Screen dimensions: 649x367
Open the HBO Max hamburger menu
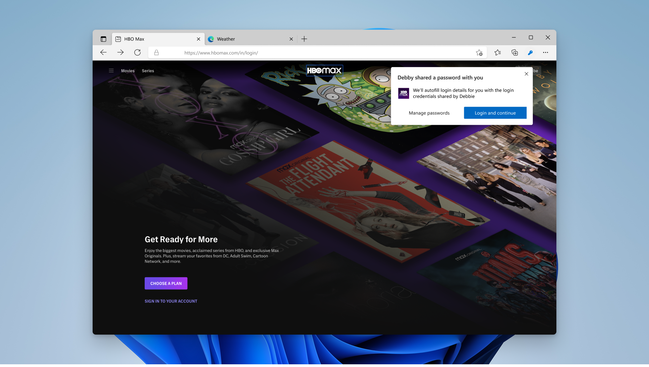click(111, 71)
